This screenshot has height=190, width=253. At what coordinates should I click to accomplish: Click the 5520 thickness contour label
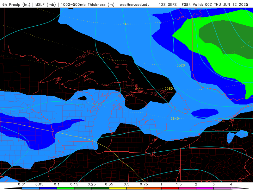[x=181, y=65]
